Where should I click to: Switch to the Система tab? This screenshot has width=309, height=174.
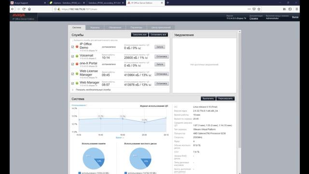point(77,28)
